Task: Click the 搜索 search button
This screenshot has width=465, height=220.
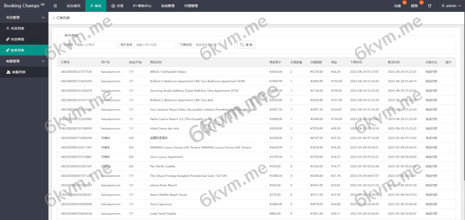Action: (x=247, y=45)
